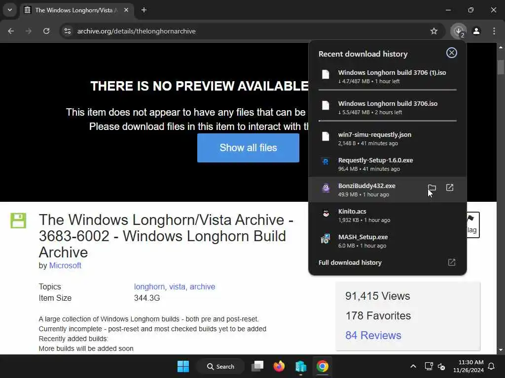The image size is (505, 378).
Task: Click the green floppy disk item icon
Action: pyautogui.click(x=18, y=220)
